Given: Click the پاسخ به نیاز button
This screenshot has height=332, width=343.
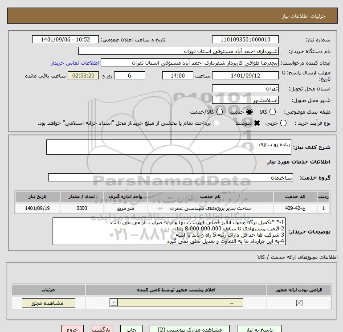Looking at the screenshot, I should click(x=259, y=329).
